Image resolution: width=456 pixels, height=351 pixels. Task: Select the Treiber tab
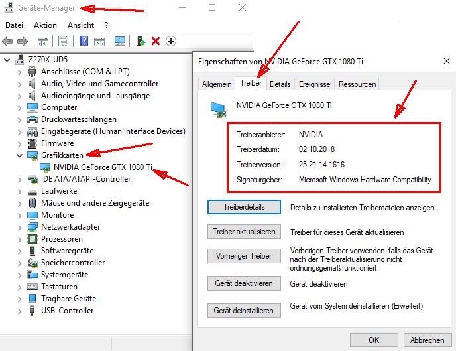(x=251, y=83)
